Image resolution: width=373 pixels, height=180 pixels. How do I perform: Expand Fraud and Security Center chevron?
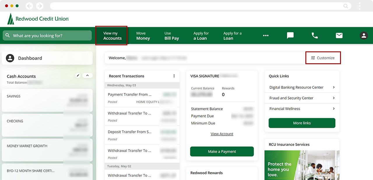click(x=334, y=98)
